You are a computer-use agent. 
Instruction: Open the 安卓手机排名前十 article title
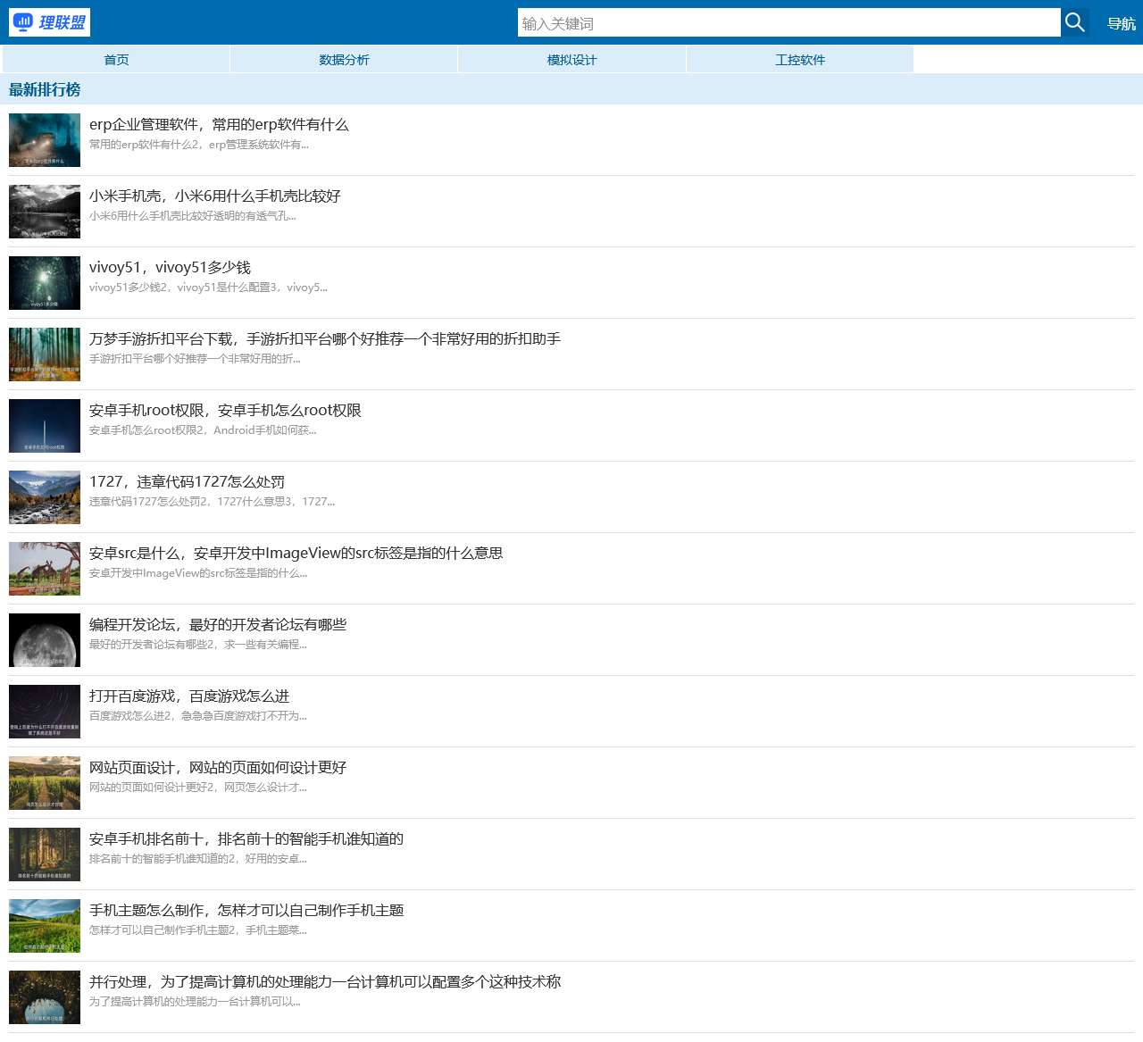tap(246, 839)
